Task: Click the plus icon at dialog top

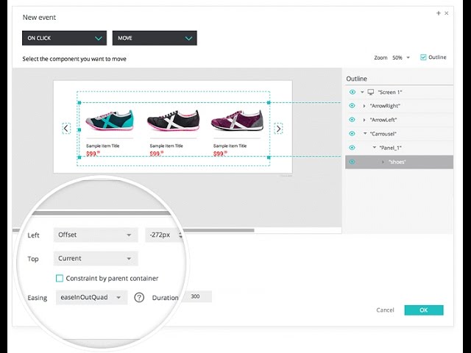Action: click(439, 13)
